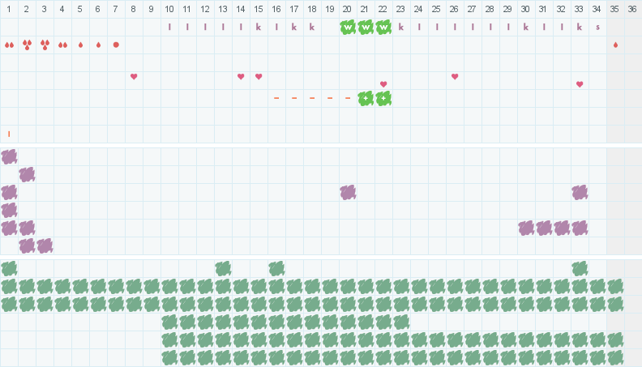Screen dimensions: 642x367
Task: Click the orange dash on day 16
Action: click(276, 98)
